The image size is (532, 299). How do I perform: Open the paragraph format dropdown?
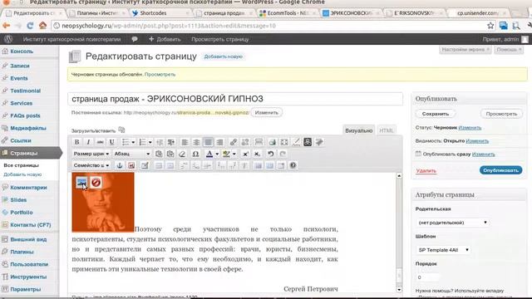pyautogui.click(x=132, y=154)
